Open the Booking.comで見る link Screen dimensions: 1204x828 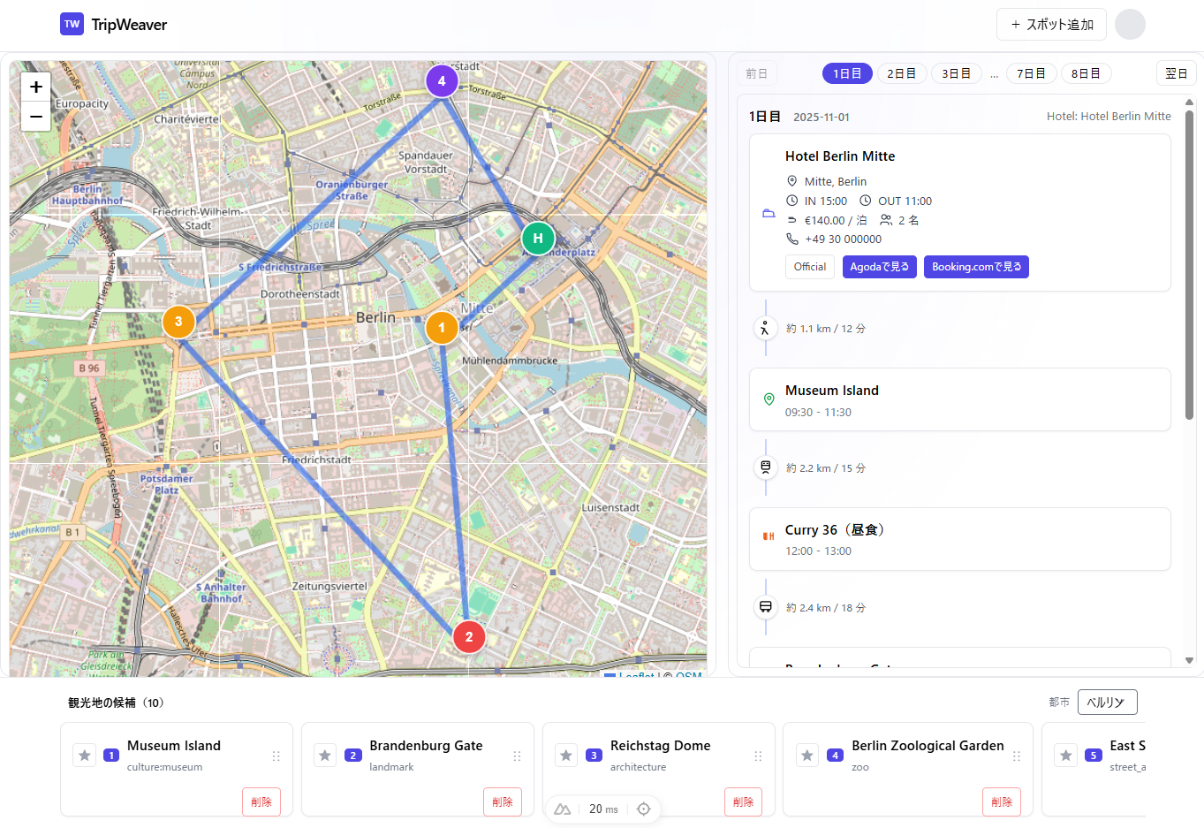[976, 267]
